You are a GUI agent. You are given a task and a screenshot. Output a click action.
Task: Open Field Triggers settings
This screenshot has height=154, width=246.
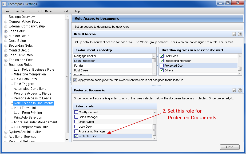24,84
